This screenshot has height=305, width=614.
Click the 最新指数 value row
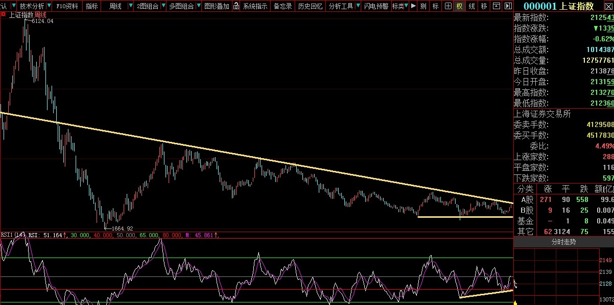(x=563, y=18)
